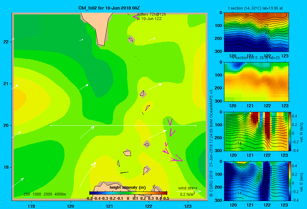
Task: Click the '4000m' bathymetry depth legend entry
Action: pos(60,194)
